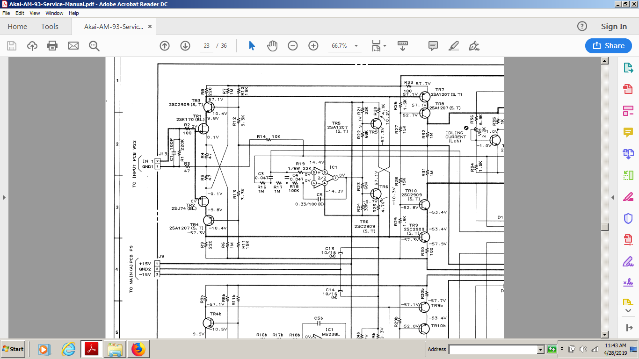Click the vertical scrollbar thumb
Screen dimensions: 639x359
(605, 227)
